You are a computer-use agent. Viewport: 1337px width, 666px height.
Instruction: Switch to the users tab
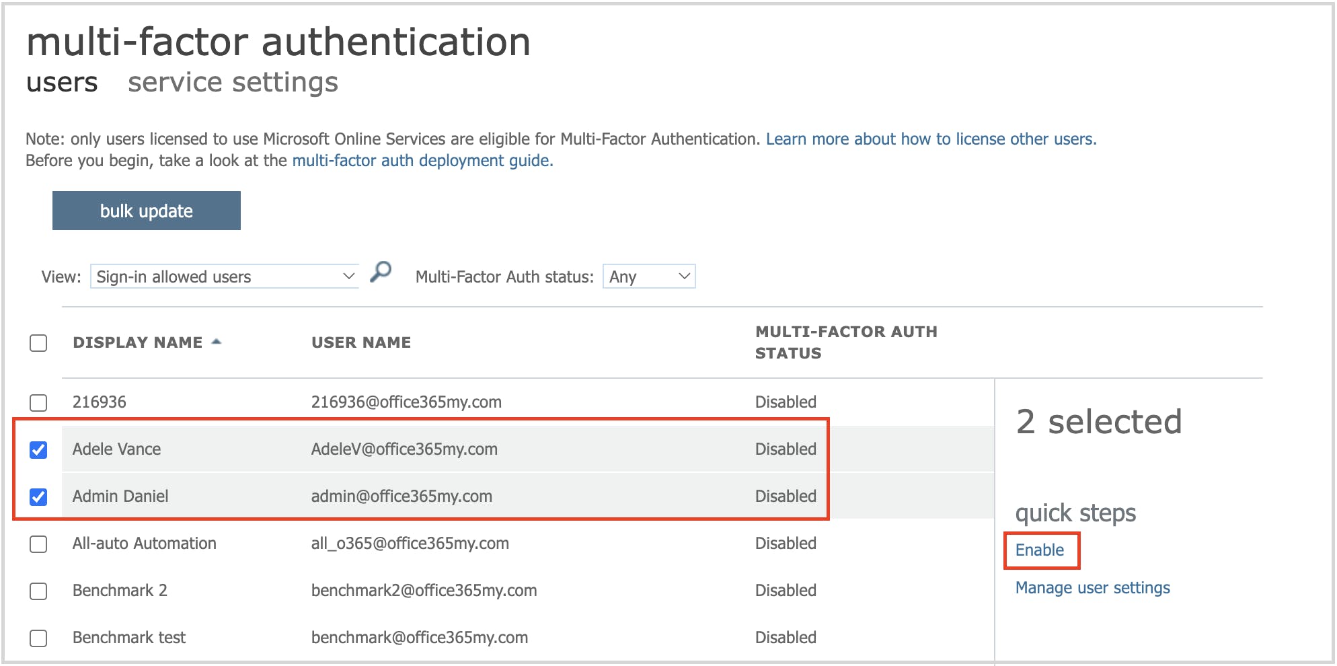point(62,82)
